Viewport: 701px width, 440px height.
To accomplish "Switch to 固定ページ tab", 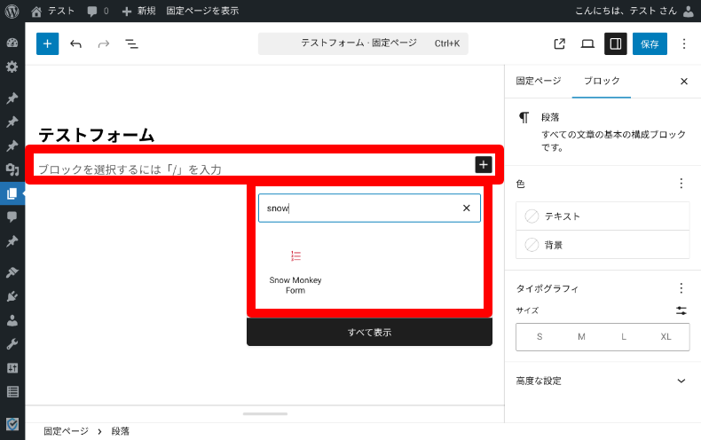I will (539, 81).
